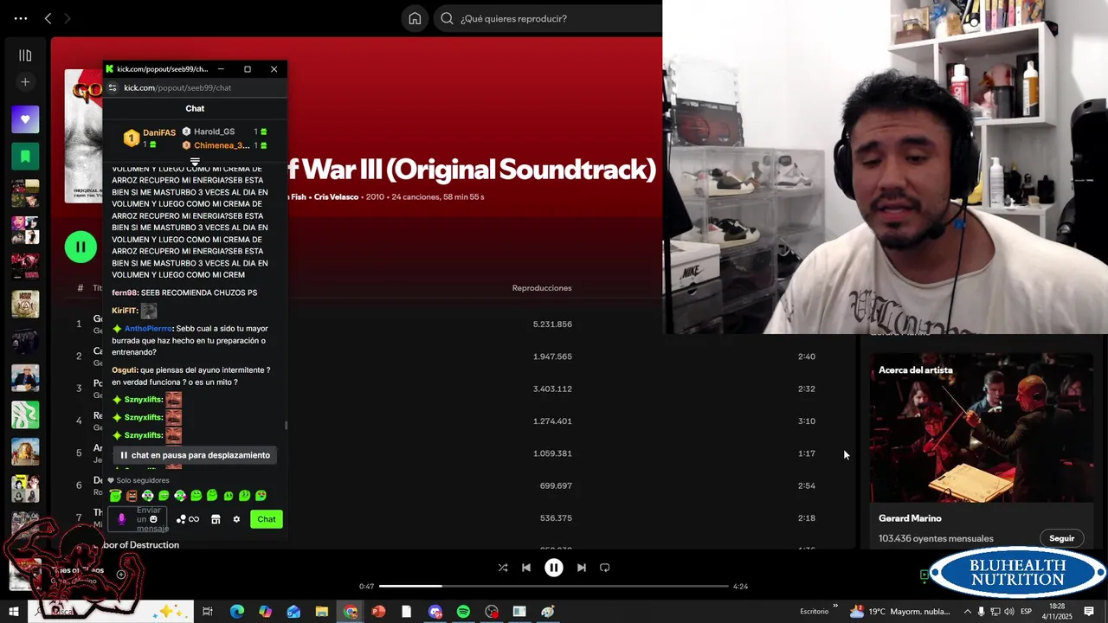Open the green bookmark episodes tile

tap(25, 157)
